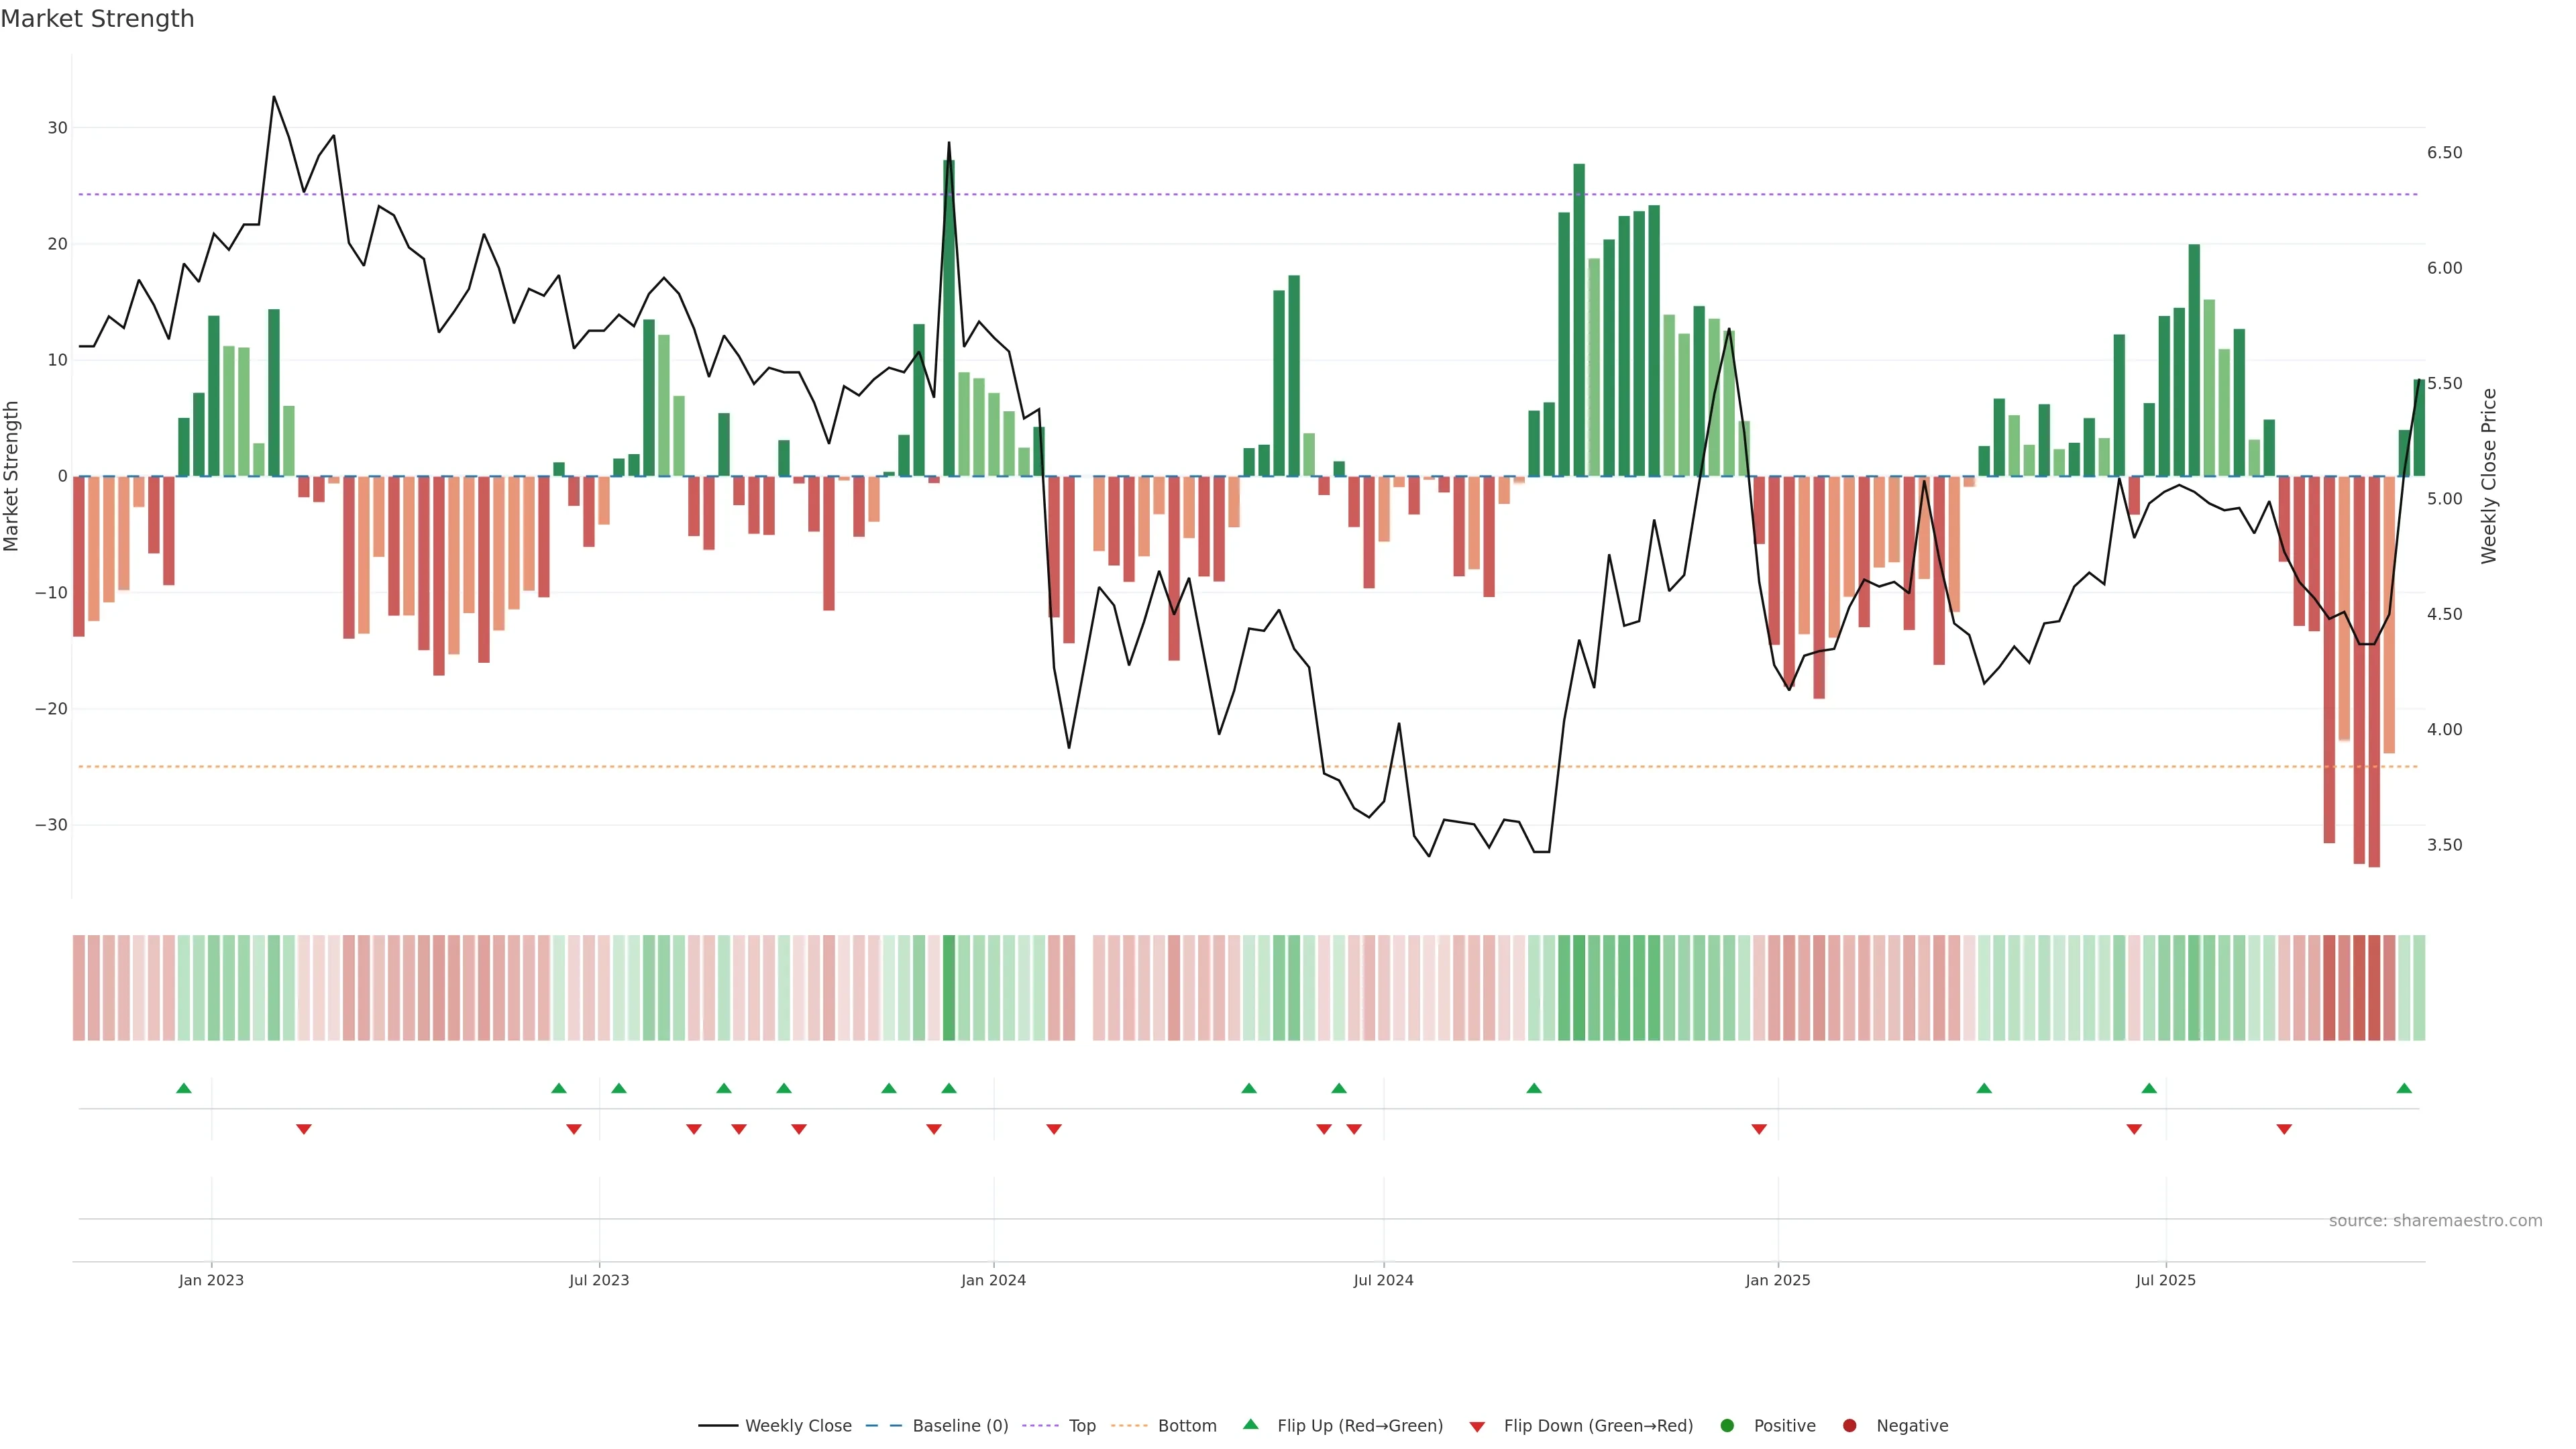This screenshot has width=2576, height=1449.
Task: Click the Flip Down red triangle legend icon
Action: pos(1477,1427)
